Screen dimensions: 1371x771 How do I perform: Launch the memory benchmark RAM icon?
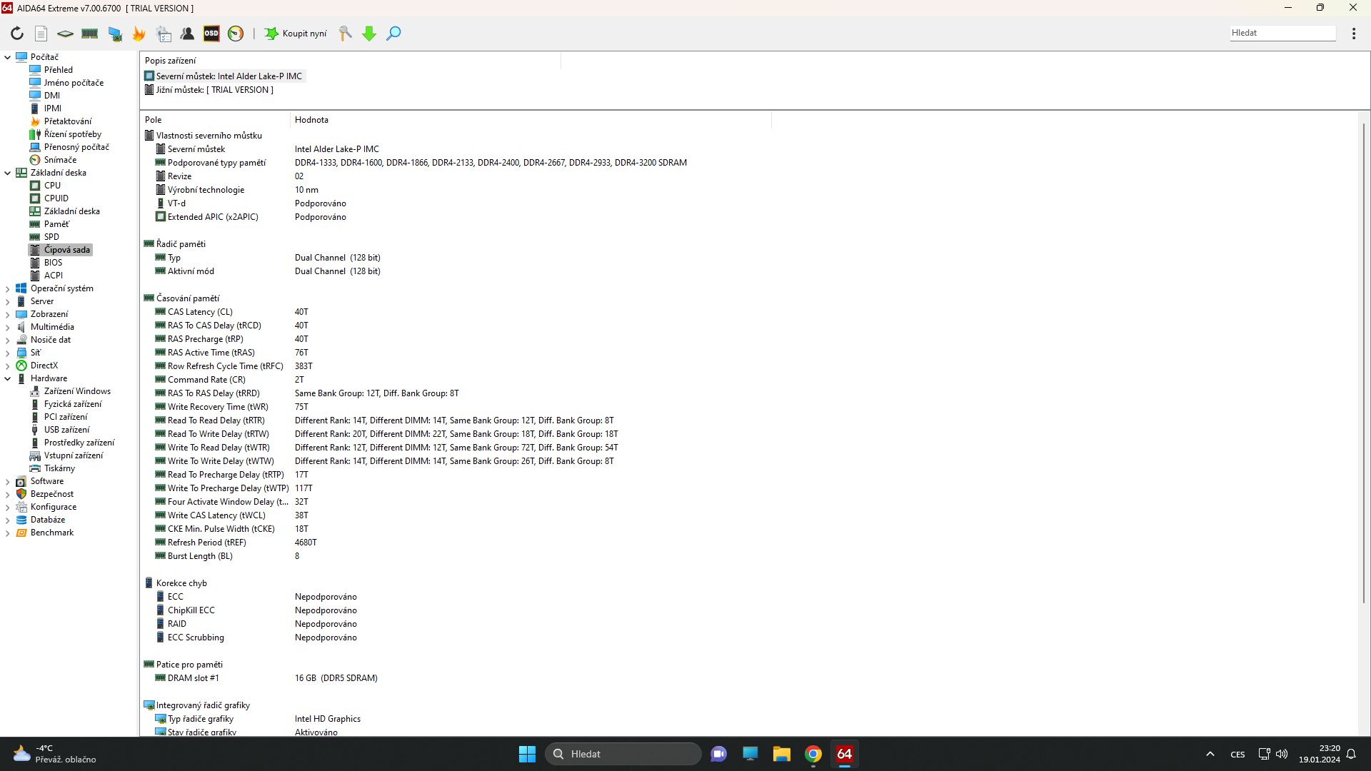pyautogui.click(x=90, y=34)
